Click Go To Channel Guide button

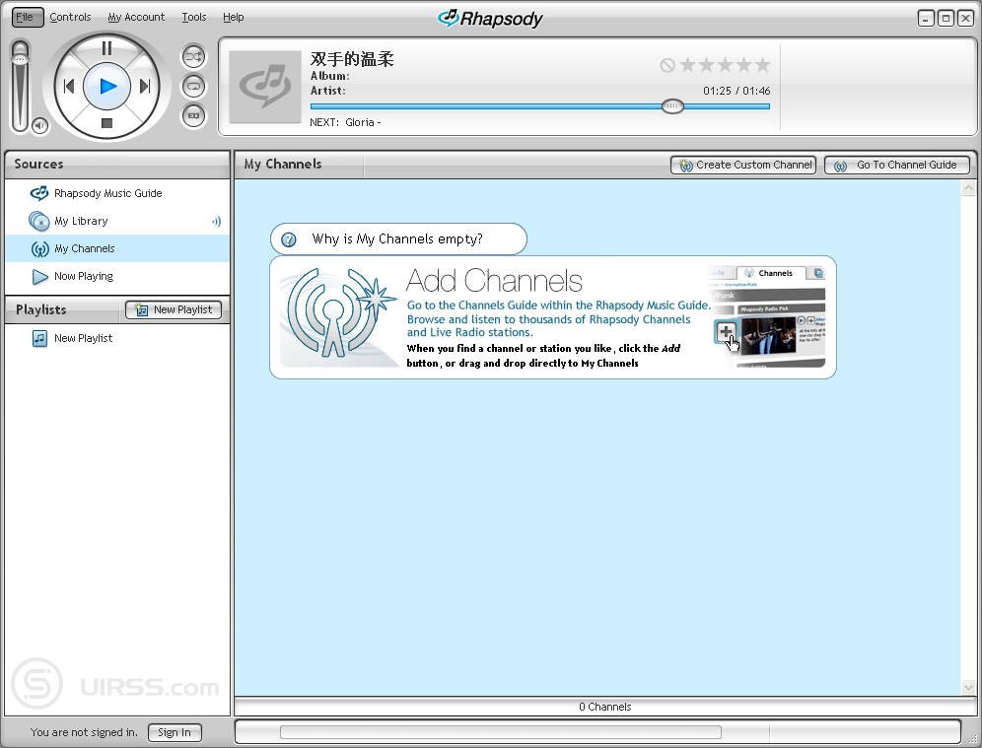click(x=897, y=165)
